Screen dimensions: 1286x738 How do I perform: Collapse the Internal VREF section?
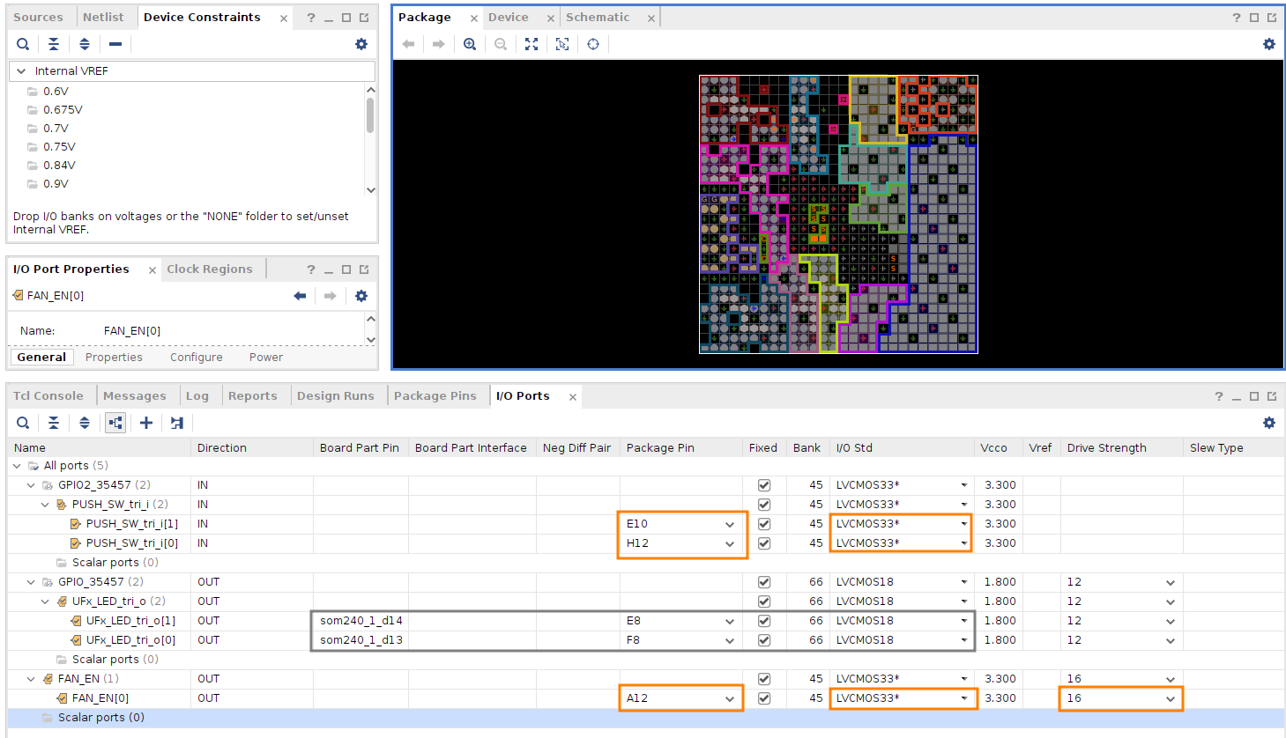coord(21,71)
